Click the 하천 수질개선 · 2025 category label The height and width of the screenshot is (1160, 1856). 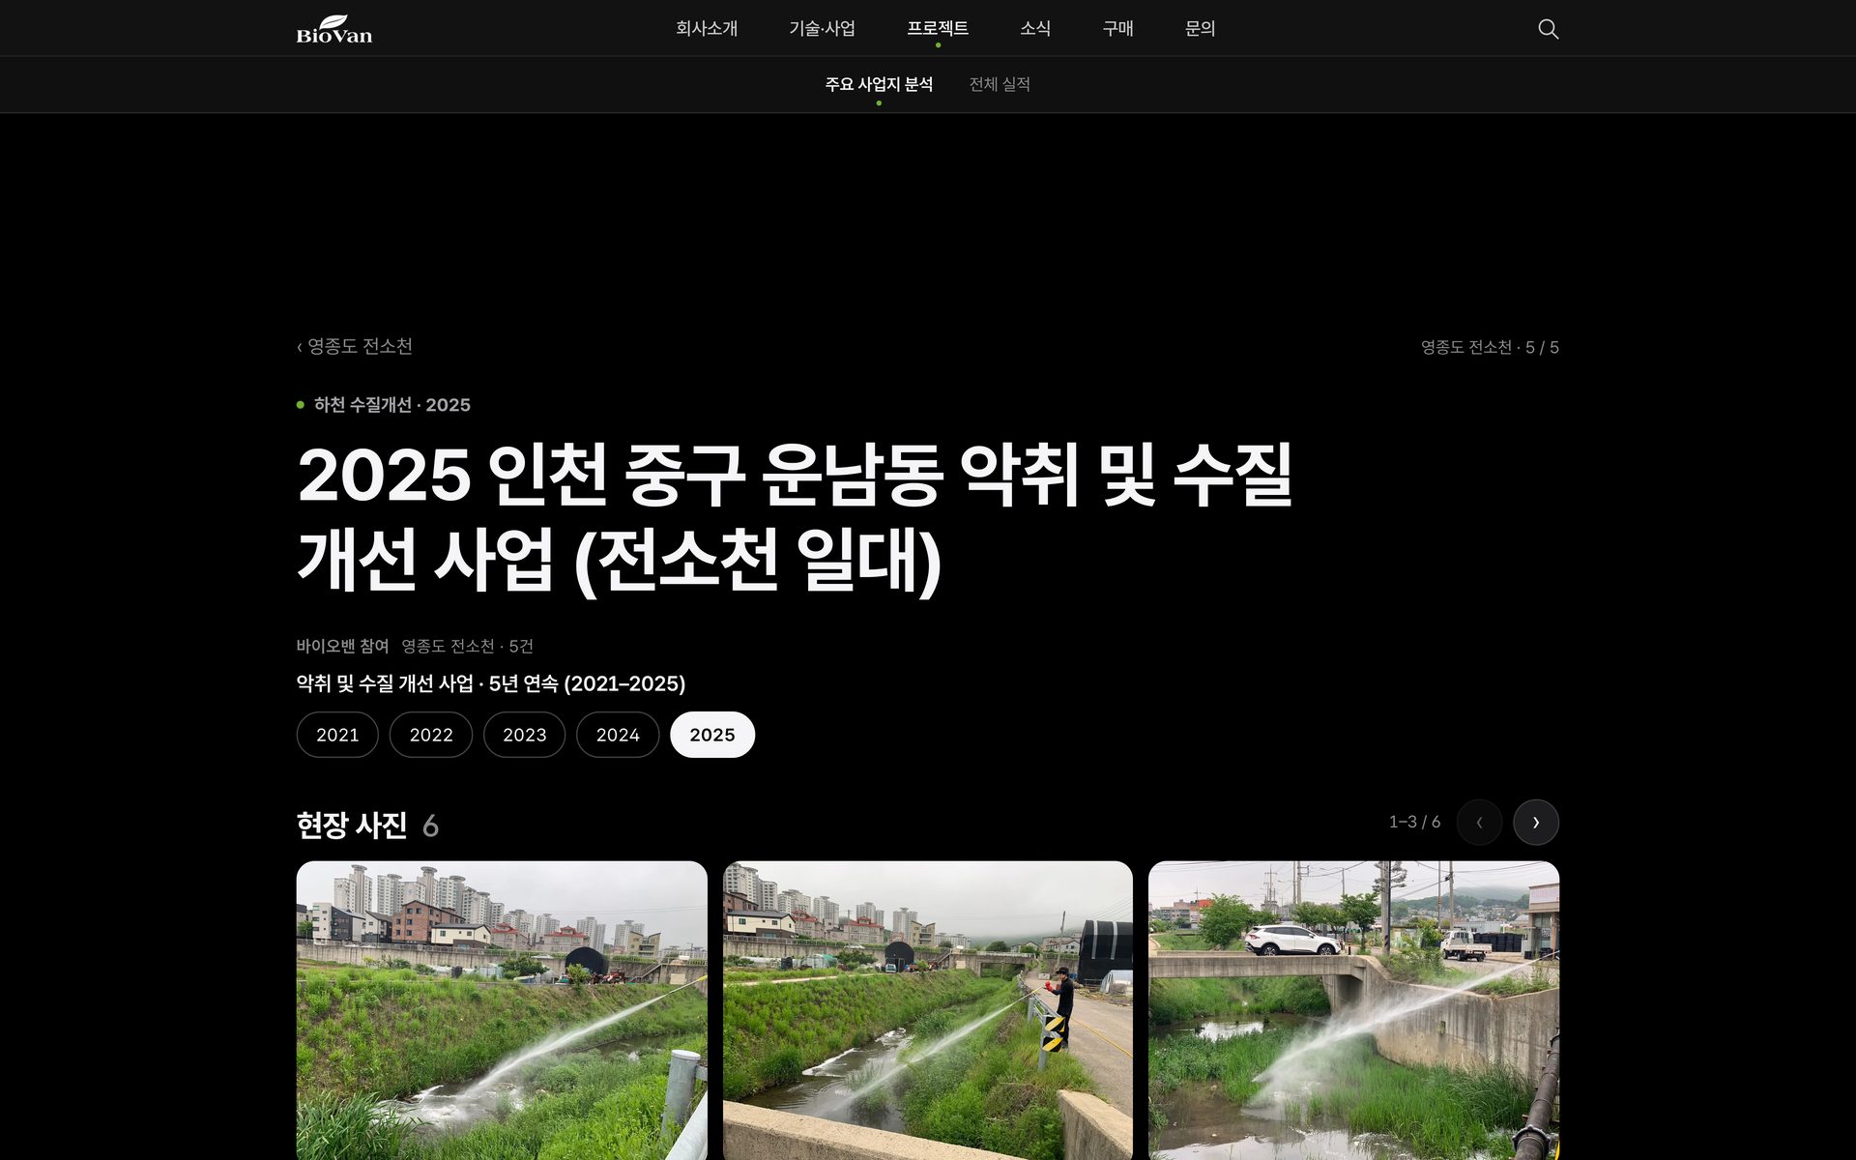(391, 405)
